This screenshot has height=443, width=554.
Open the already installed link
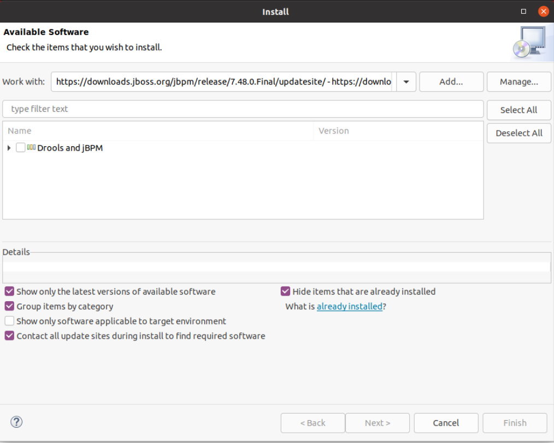point(349,307)
